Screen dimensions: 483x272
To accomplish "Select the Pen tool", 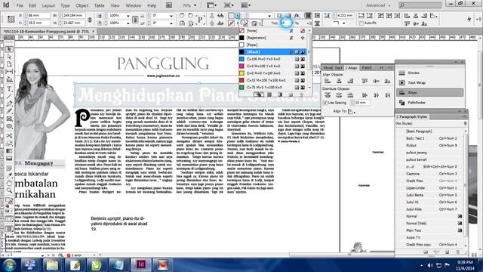I will click(x=9, y=104).
